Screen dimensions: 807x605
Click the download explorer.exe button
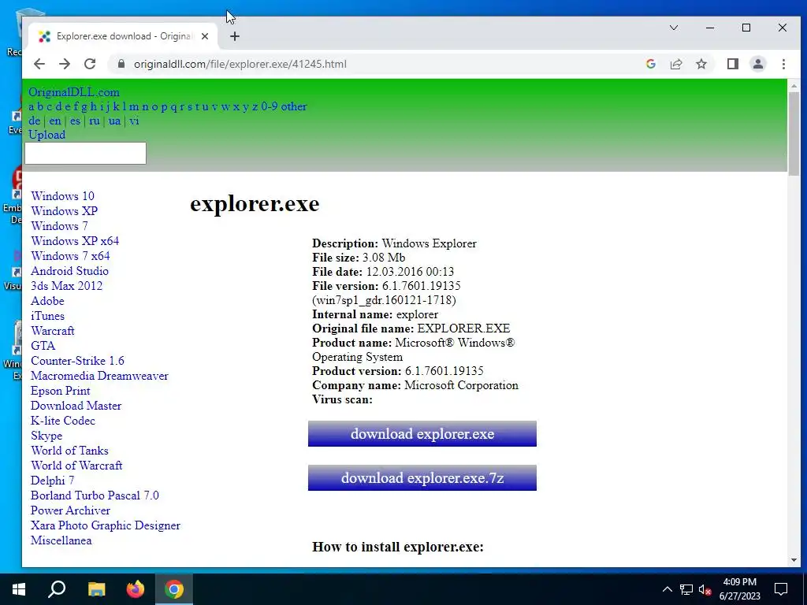tap(422, 434)
